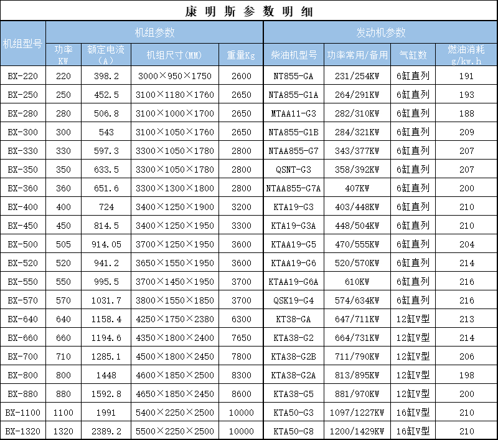Click the QSK19-G4 engine model cell
Screen dimensions: 498x440
point(294,300)
